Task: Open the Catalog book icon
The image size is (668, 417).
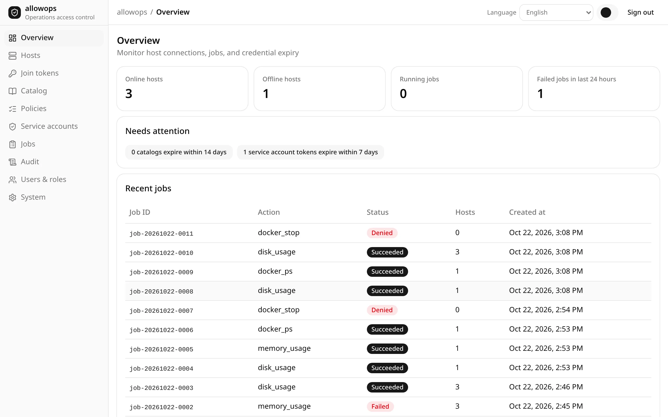Action: (x=13, y=91)
